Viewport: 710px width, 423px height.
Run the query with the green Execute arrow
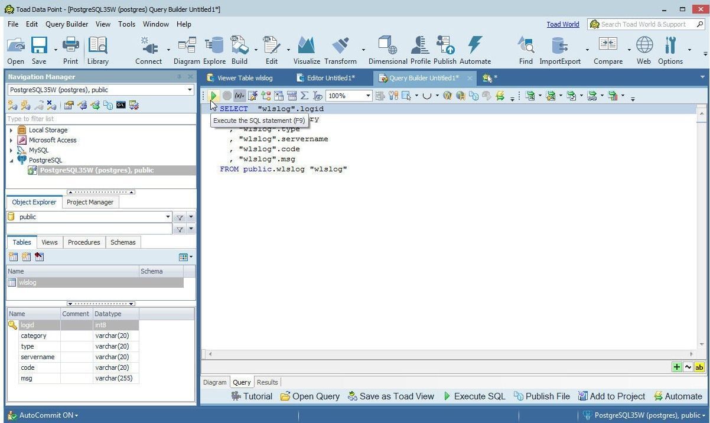[x=214, y=96]
